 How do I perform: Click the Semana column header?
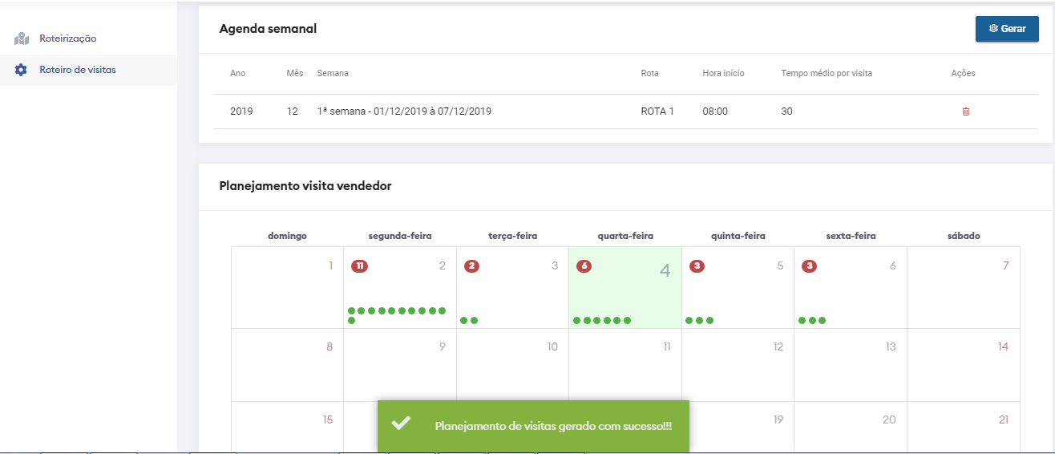333,73
